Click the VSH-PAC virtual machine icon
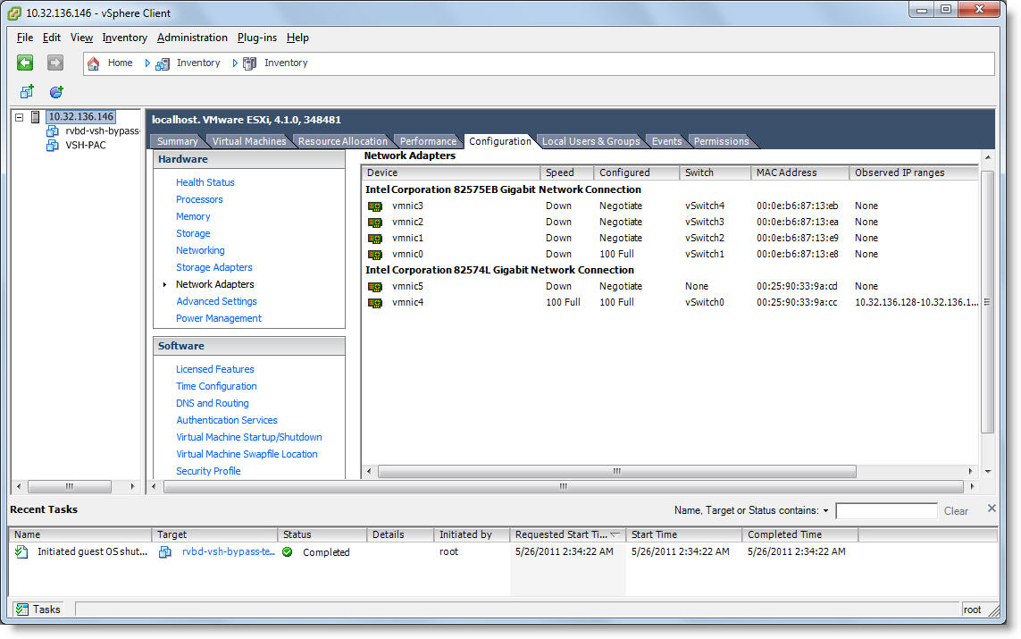 tap(53, 146)
